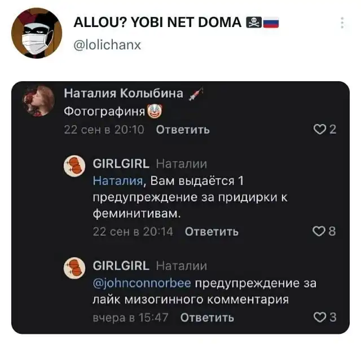Screen dimensions: 361x344
Task: Click the masked profile avatar
Action: [37, 33]
